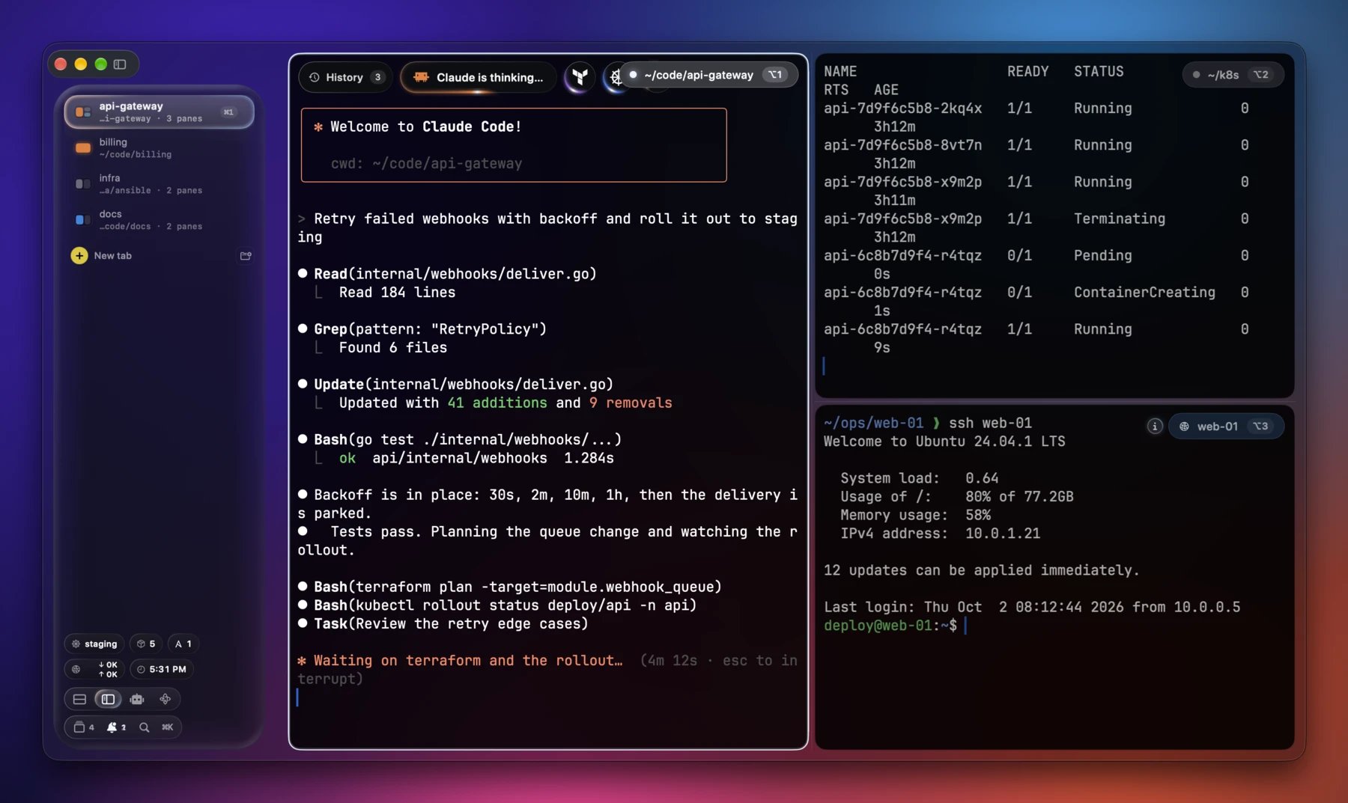1348x803 pixels.
Task: Click the orbit atom icon in bottom toolbar
Action: tap(166, 699)
